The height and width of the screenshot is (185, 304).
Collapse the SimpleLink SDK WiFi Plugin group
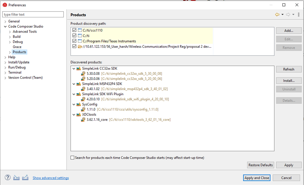pyautogui.click(x=74, y=94)
